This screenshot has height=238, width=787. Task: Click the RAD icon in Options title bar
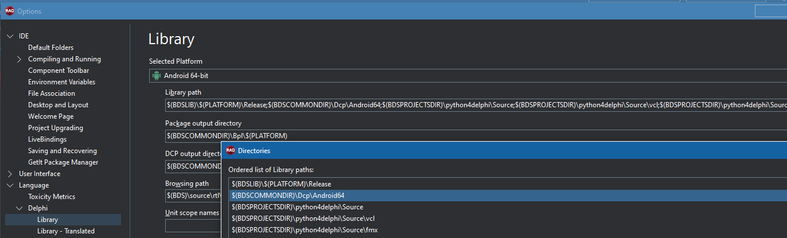(x=10, y=11)
